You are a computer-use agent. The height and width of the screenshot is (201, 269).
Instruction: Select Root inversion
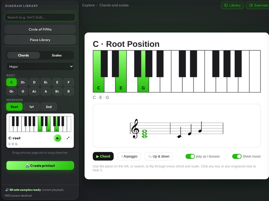pyautogui.click(x=15, y=107)
